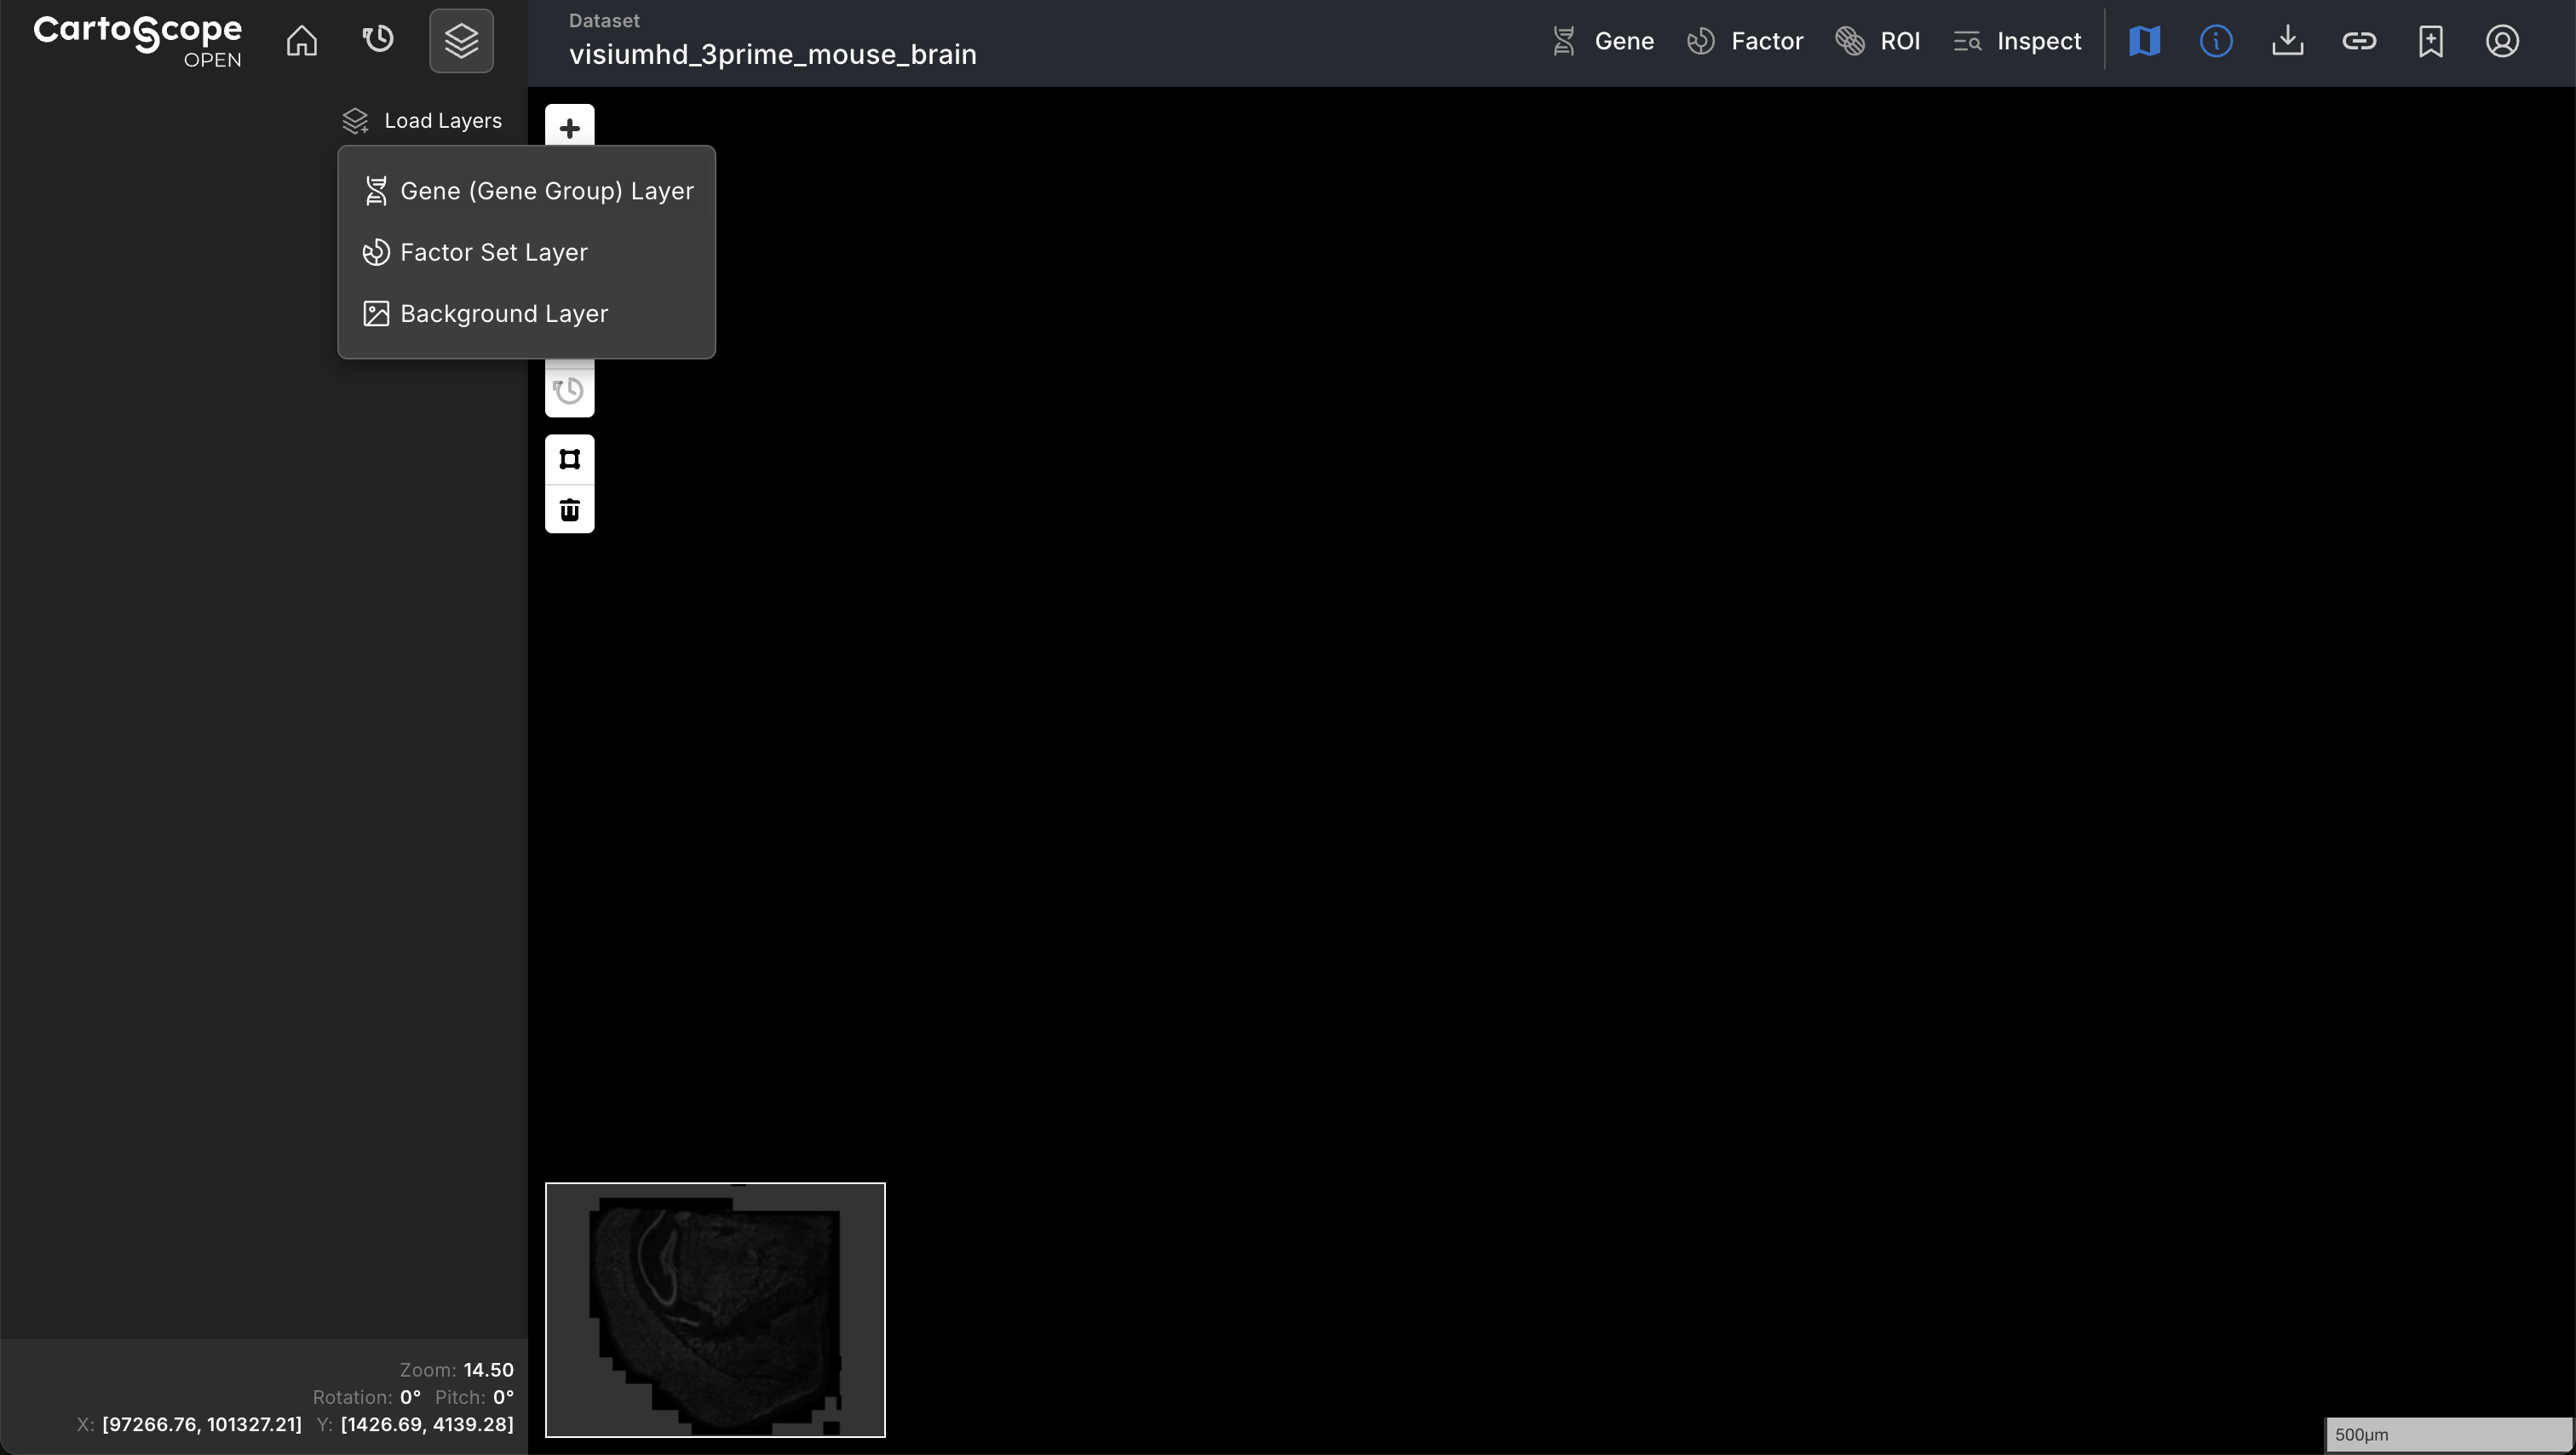Open the history panel via clock icon
2576x1455 pixels.
click(x=377, y=40)
